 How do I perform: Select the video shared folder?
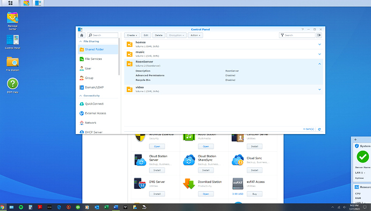pos(224,89)
